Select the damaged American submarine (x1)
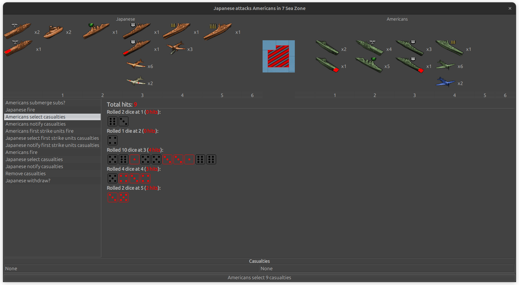The image size is (519, 285). coord(327,65)
